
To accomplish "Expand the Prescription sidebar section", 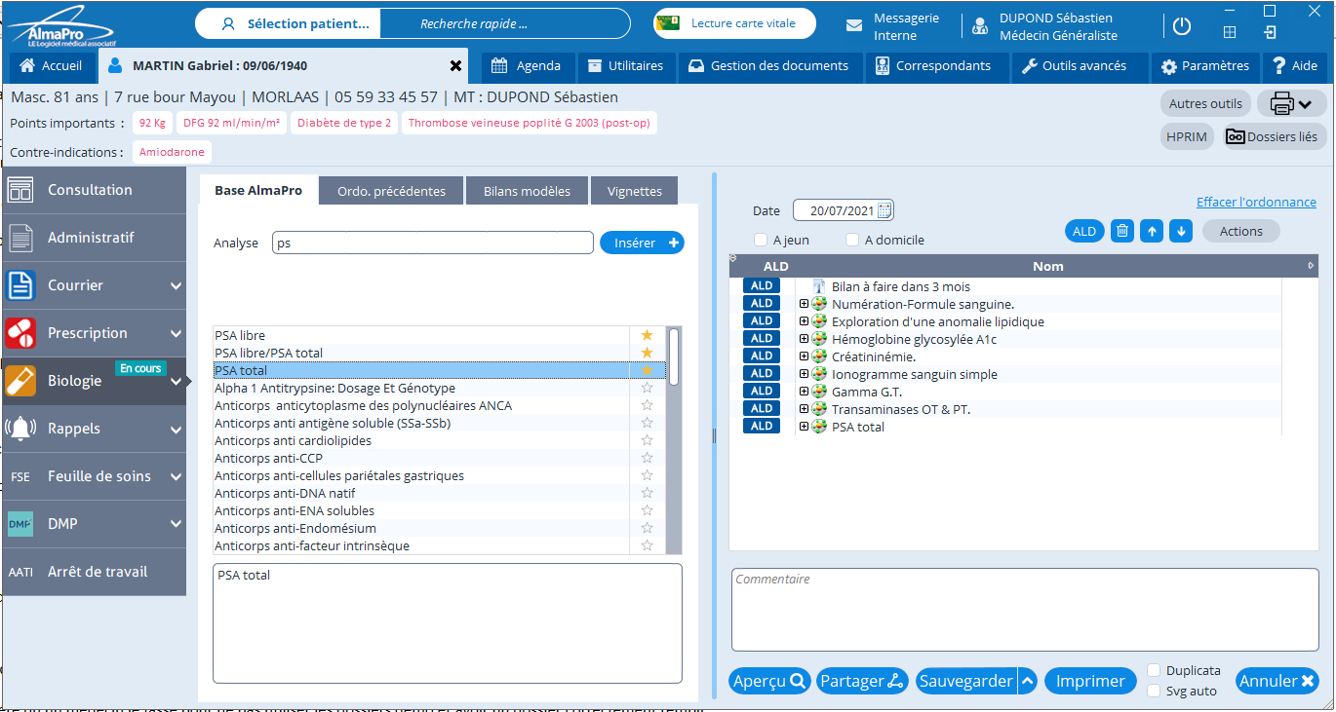I will coord(176,333).
